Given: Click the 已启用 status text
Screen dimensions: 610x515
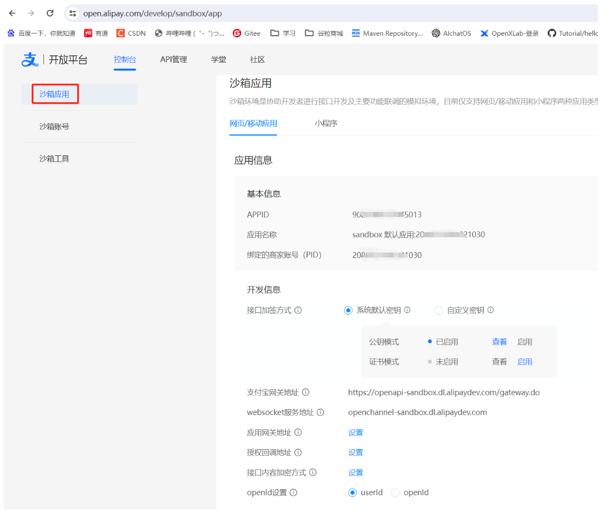Looking at the screenshot, I should [447, 342].
